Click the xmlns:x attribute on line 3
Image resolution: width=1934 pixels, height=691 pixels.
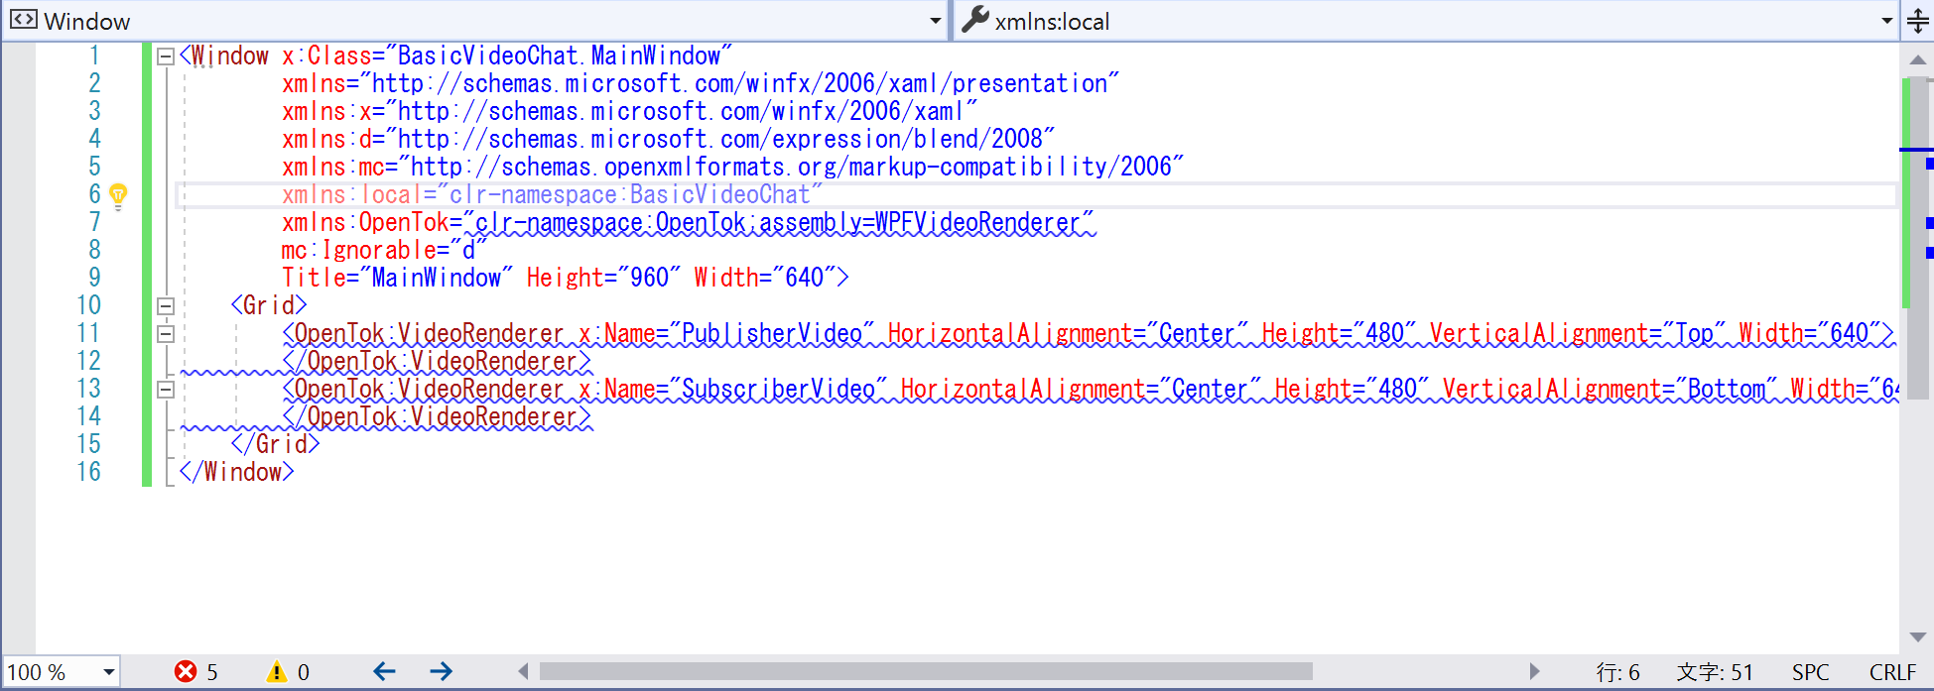point(629,112)
